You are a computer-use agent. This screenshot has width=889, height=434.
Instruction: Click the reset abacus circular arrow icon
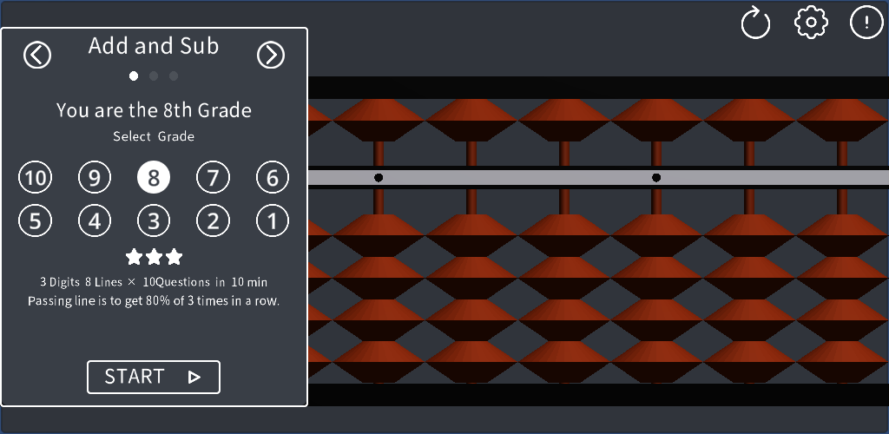click(755, 23)
